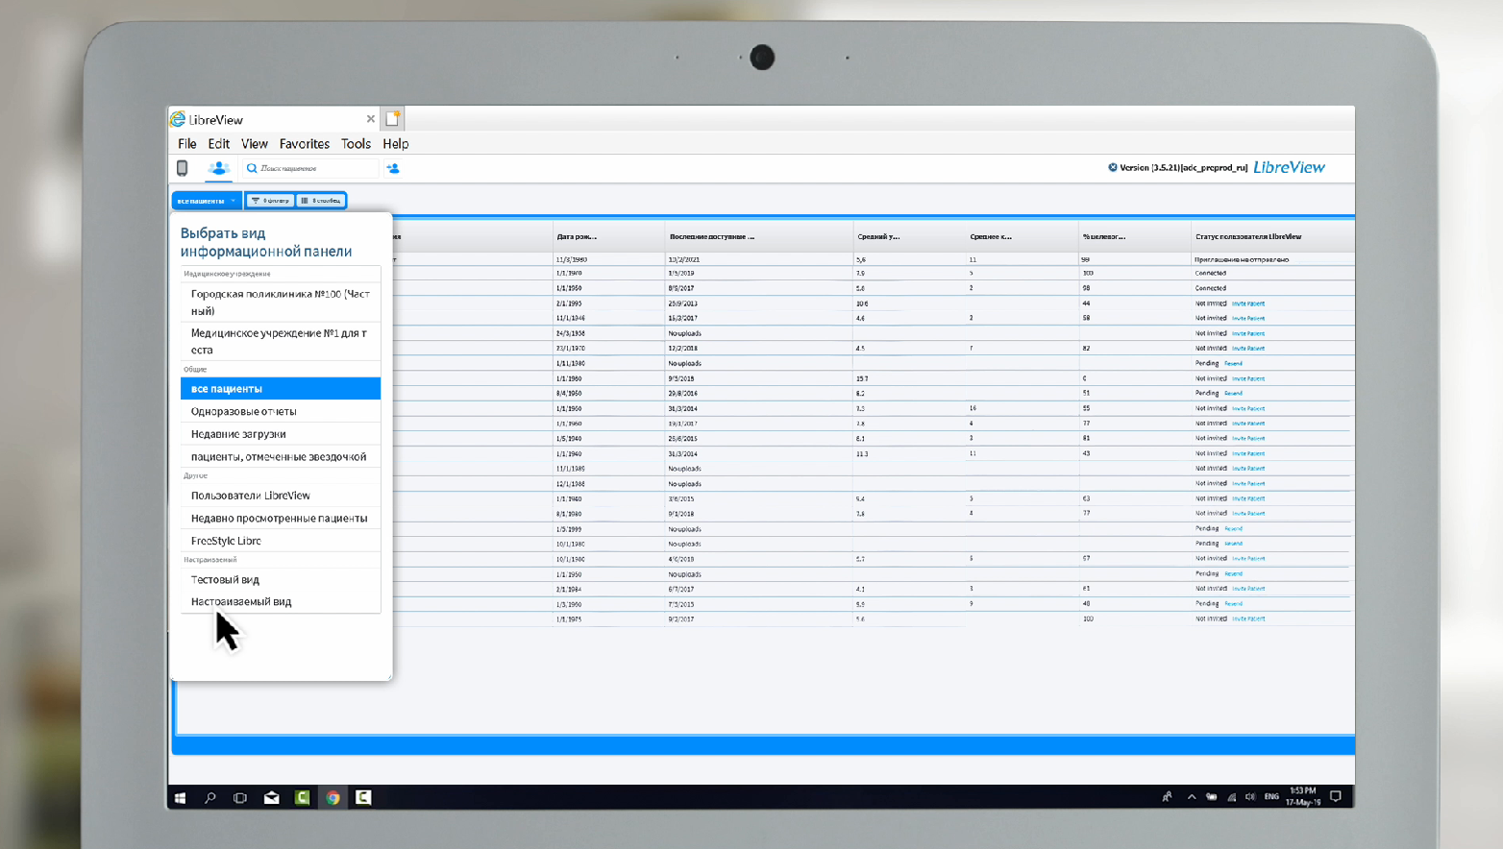This screenshot has width=1503, height=849.
Task: Choose Настраиваемый вид view
Action: 281,602
